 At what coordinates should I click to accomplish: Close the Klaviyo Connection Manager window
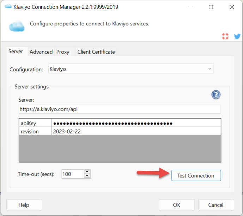click(x=231, y=7)
